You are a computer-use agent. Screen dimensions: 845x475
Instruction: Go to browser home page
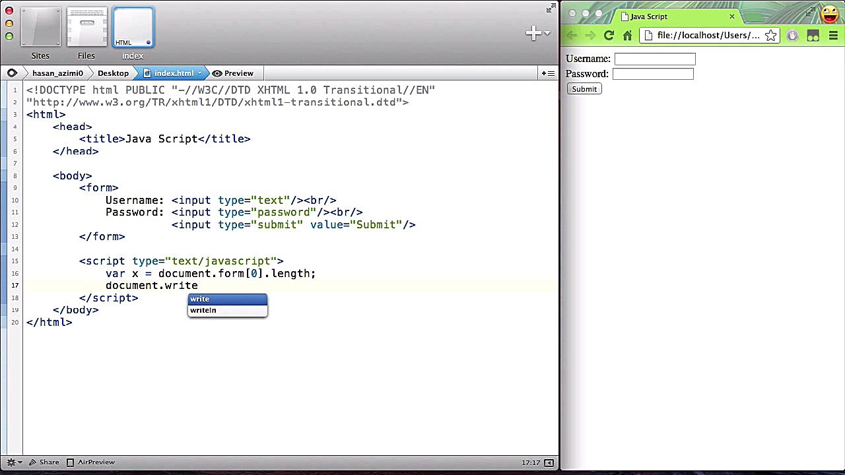pos(627,36)
